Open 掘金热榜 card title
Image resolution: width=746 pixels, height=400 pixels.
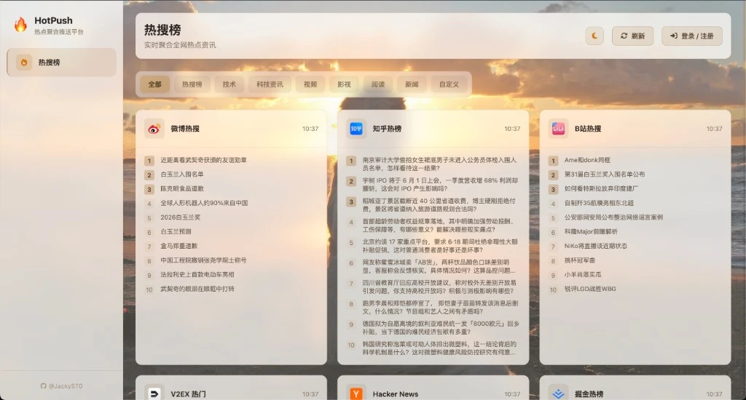[589, 394]
